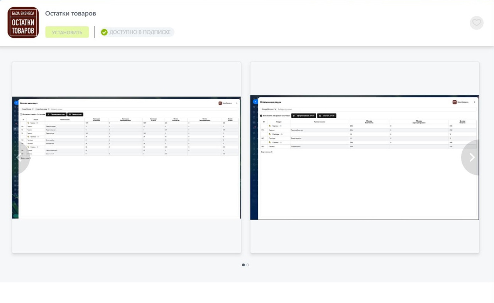Image resolution: width=494 pixels, height=303 pixels.
Task: Click Скачать отчет button in right screenshot
Action: (327, 115)
